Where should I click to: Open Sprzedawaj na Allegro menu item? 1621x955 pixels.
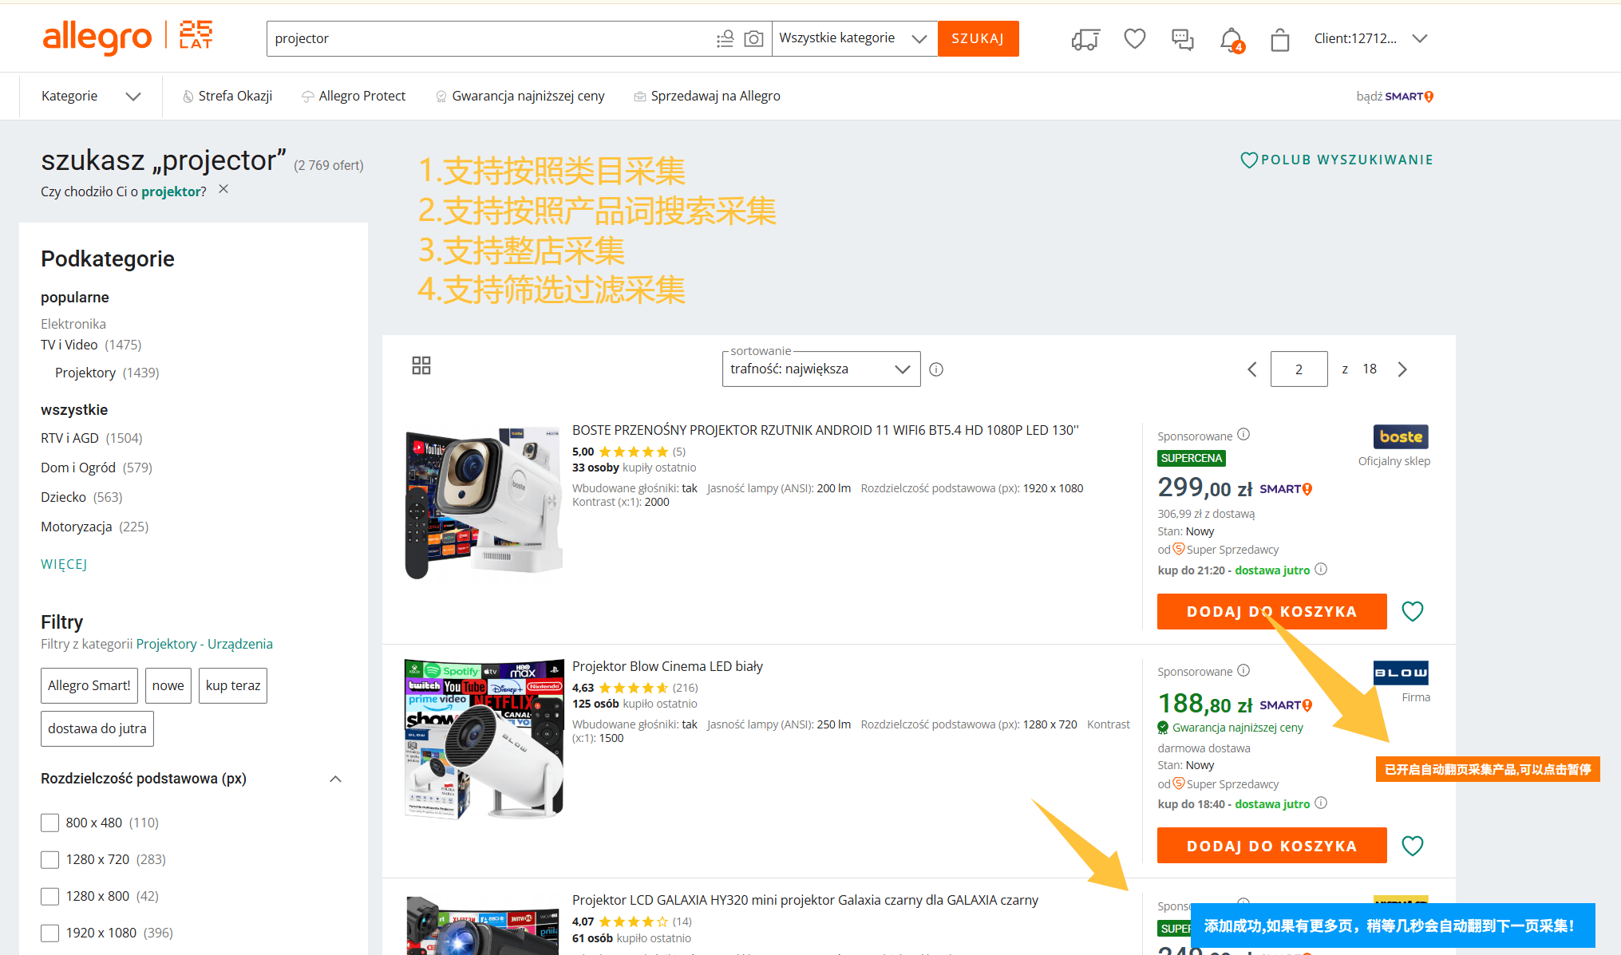click(x=707, y=96)
